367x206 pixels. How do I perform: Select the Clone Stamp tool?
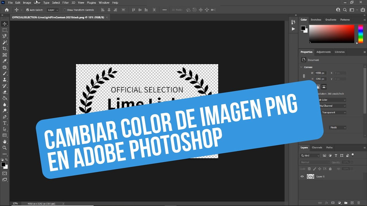[5, 80]
